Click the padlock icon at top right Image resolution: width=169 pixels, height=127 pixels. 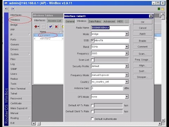[163, 9]
